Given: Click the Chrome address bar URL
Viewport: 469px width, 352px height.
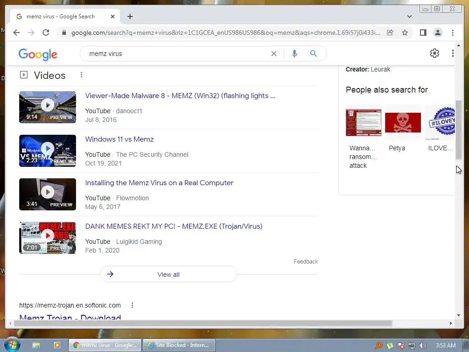Looking at the screenshot, I should point(226,33).
